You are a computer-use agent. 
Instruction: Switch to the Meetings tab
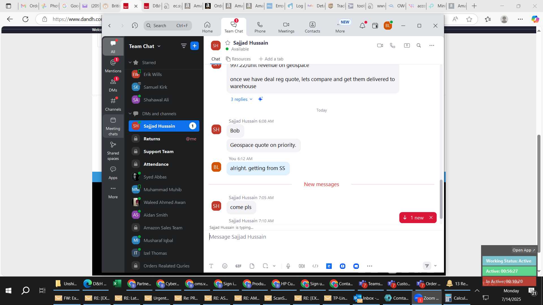tap(286, 27)
